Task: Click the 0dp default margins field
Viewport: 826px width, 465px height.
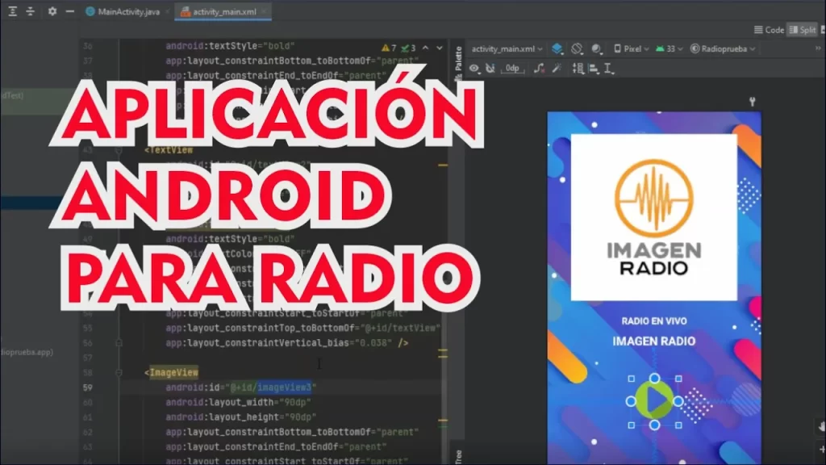Action: [x=512, y=69]
